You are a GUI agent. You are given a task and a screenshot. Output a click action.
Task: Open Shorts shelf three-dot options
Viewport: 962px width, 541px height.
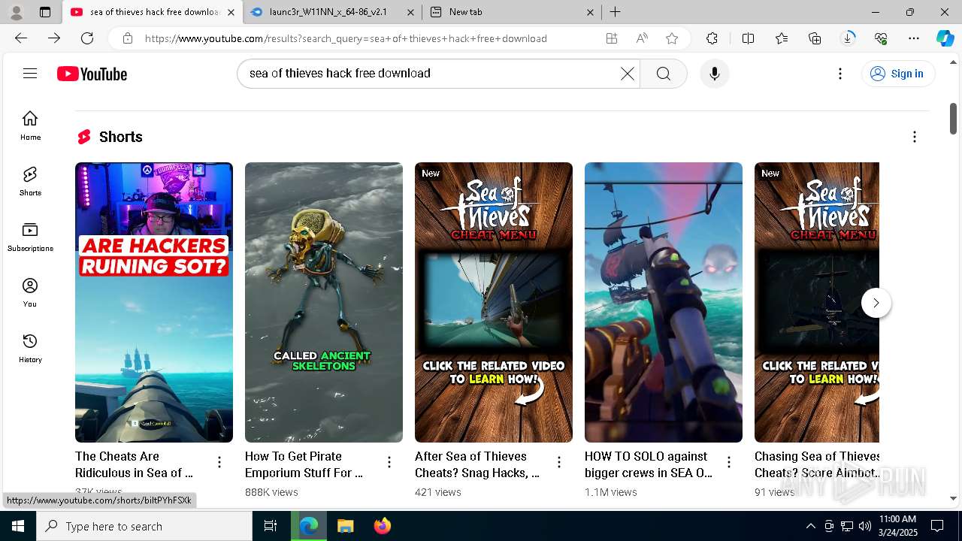(914, 137)
